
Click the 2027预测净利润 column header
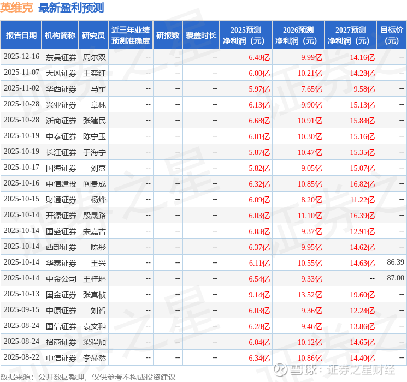click(351, 35)
